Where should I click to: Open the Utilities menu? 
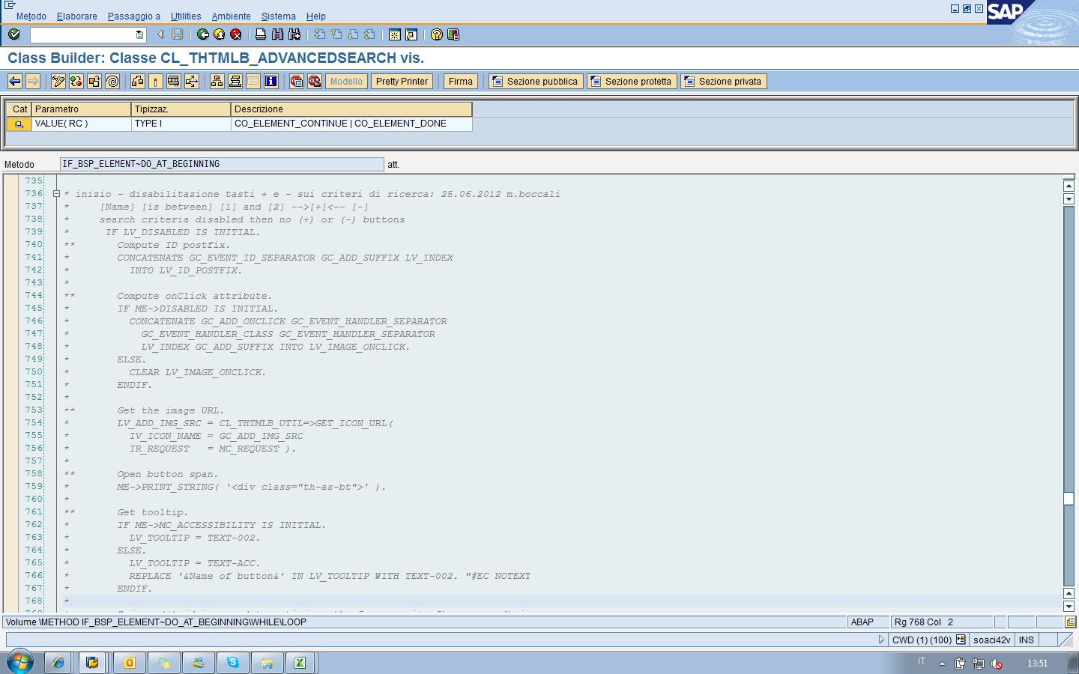[186, 16]
